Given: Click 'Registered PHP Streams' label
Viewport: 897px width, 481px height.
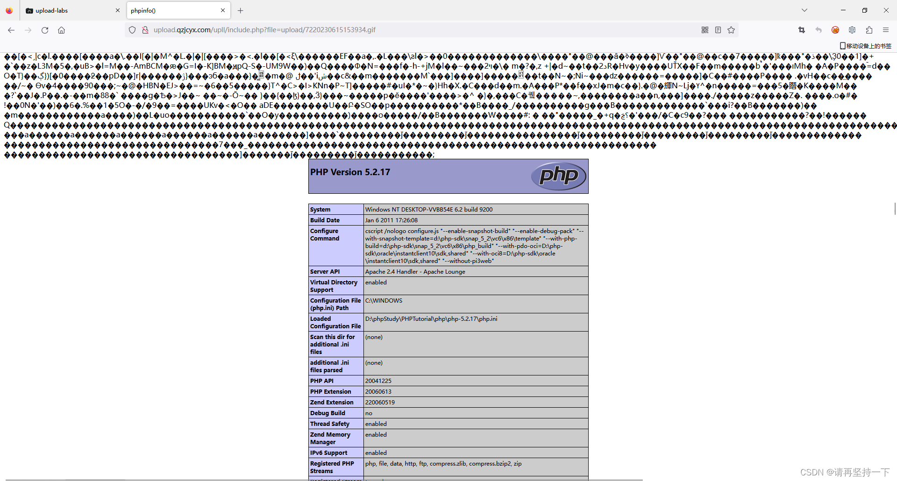Looking at the screenshot, I should pyautogui.click(x=332, y=467).
